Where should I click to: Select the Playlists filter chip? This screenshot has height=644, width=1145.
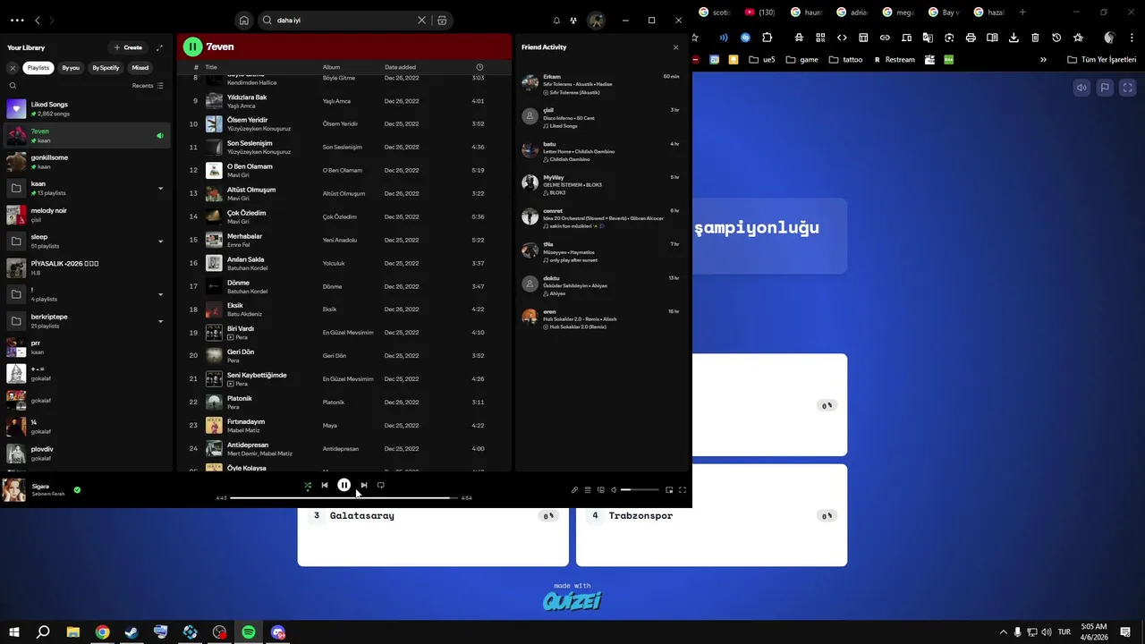[38, 68]
